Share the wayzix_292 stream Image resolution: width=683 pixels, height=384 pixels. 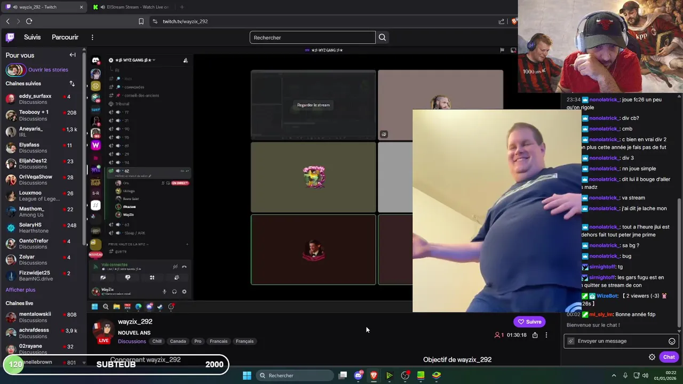[535, 335]
